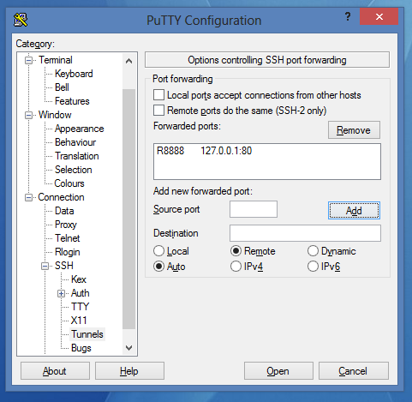Viewport: 412px width, 402px height.
Task: Click the question mark help icon
Action: point(348,16)
